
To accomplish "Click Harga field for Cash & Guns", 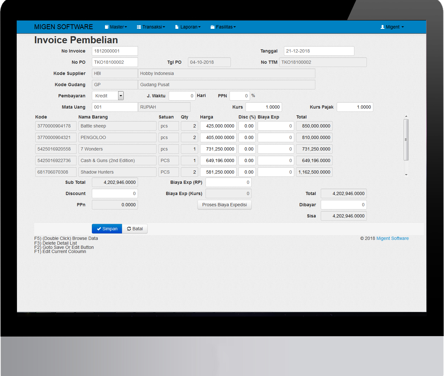I will tap(218, 160).
